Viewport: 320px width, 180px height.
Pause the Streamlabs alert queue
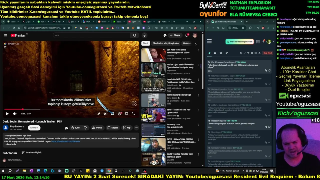252,53
